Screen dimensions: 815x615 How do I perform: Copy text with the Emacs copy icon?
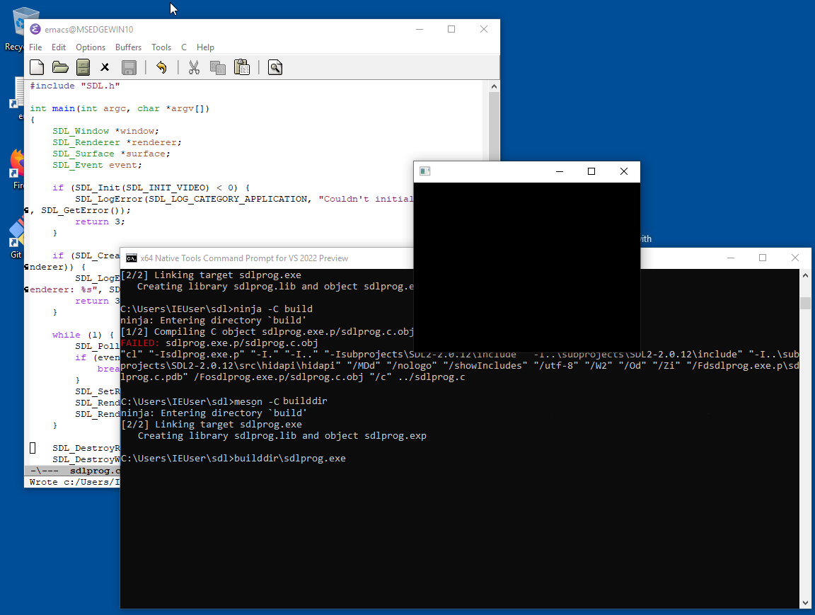click(x=219, y=67)
